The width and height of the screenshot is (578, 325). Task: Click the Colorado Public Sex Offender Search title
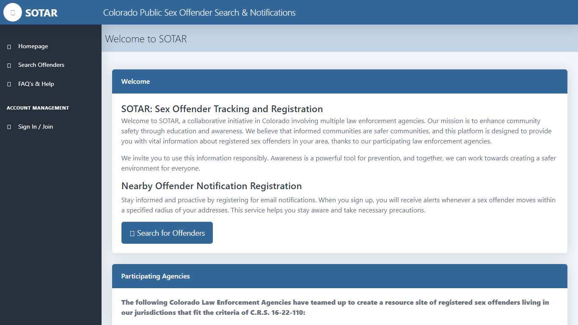tap(199, 13)
